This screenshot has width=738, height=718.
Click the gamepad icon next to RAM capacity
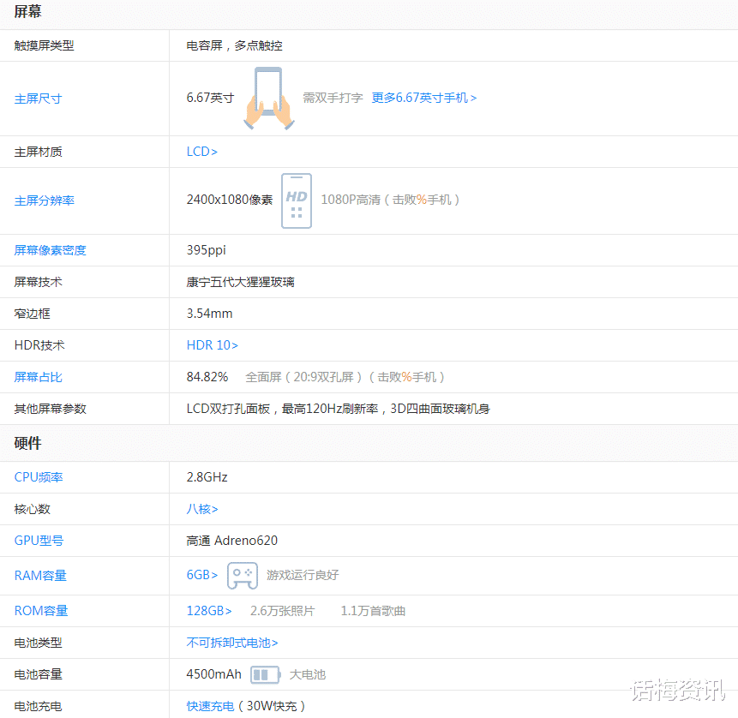[x=242, y=576]
